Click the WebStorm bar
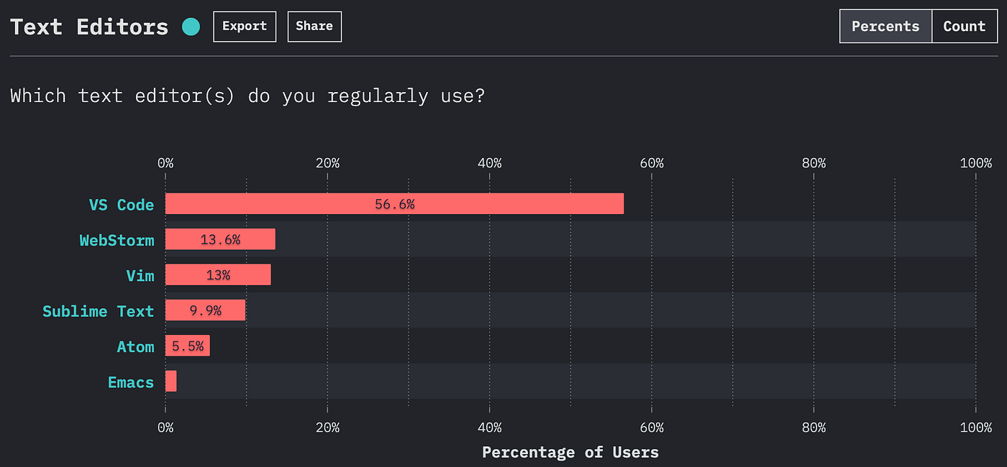 pos(219,239)
